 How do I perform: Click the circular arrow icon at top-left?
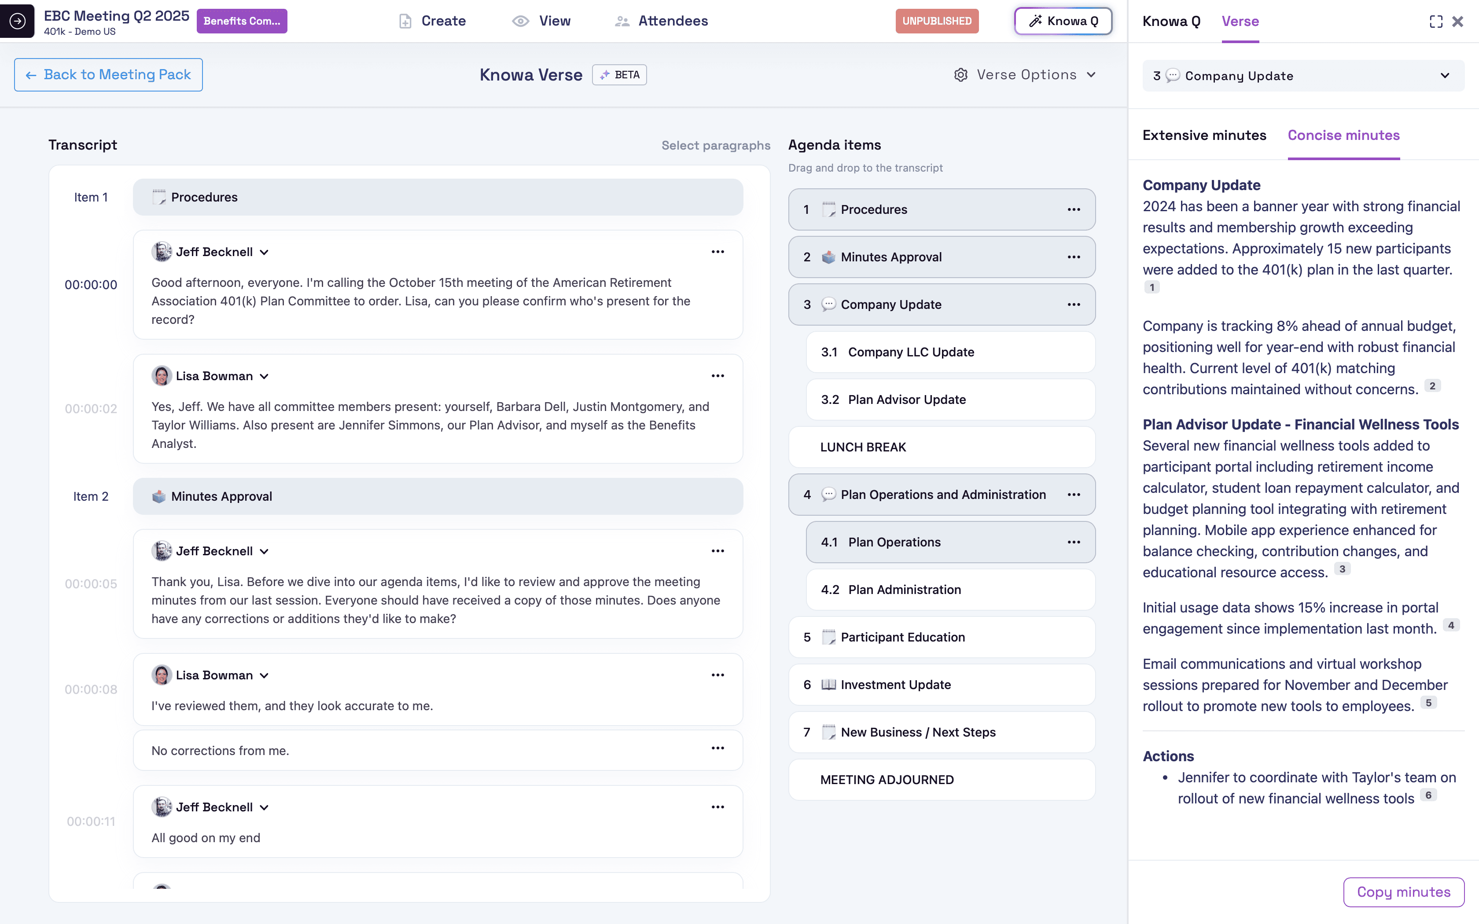(x=17, y=21)
